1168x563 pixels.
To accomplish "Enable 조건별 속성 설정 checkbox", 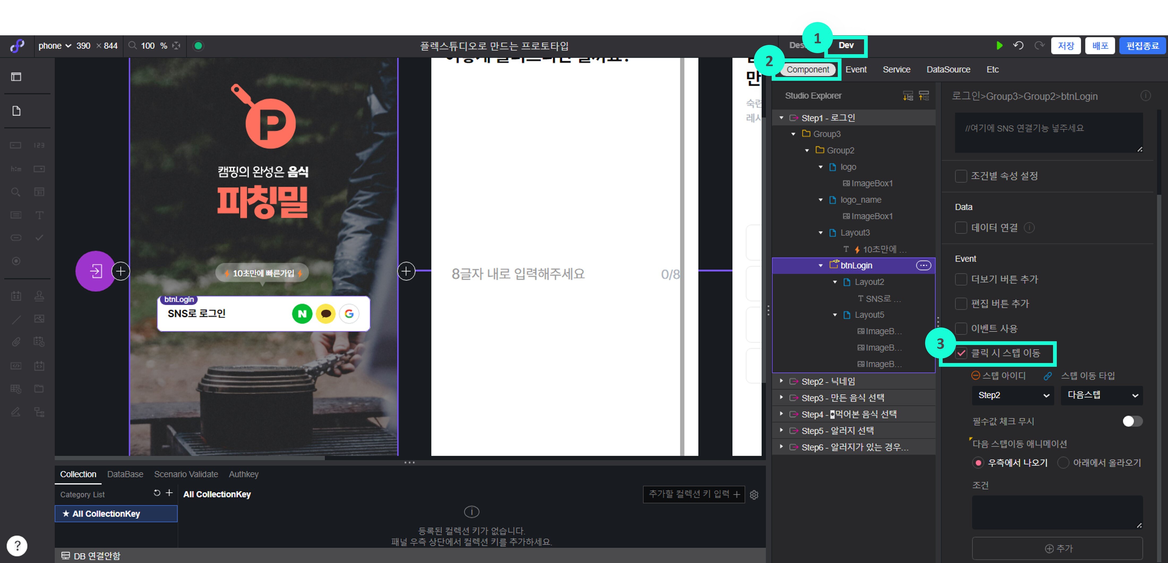I will (x=961, y=176).
